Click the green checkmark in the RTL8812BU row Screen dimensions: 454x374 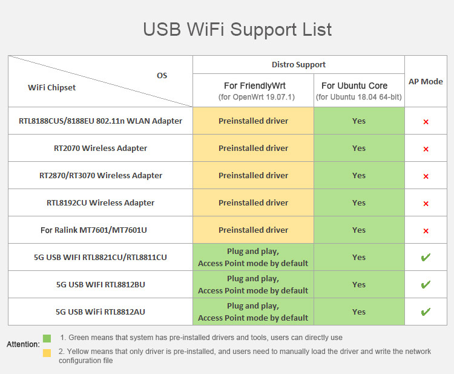point(426,284)
